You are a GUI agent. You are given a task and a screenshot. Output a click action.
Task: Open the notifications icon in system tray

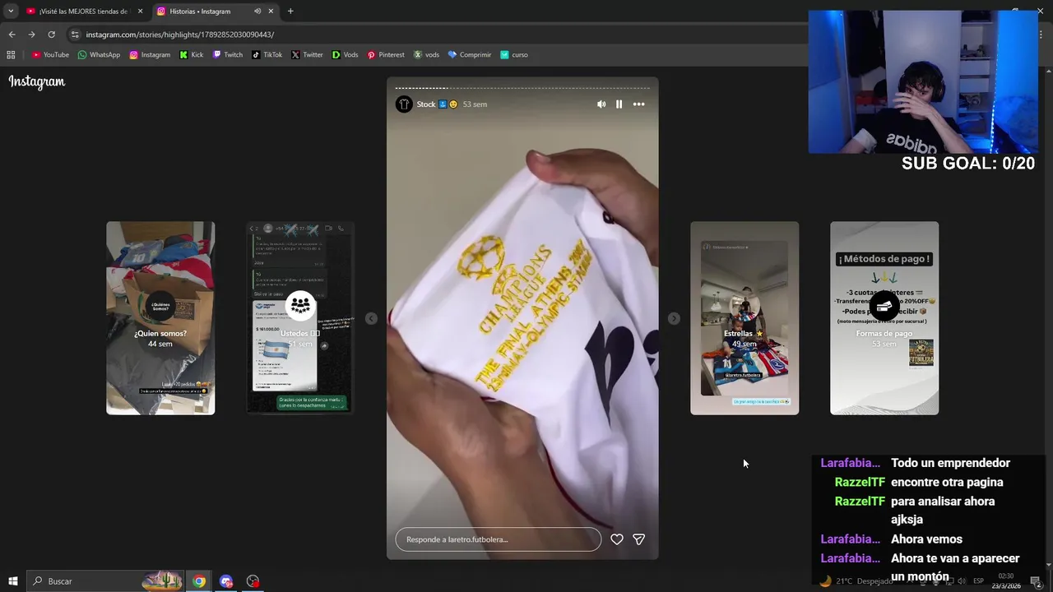coord(1036,581)
